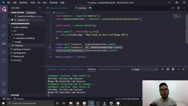The image size is (188, 106).
Task: Open the Edit menu
Action: coord(15,3)
